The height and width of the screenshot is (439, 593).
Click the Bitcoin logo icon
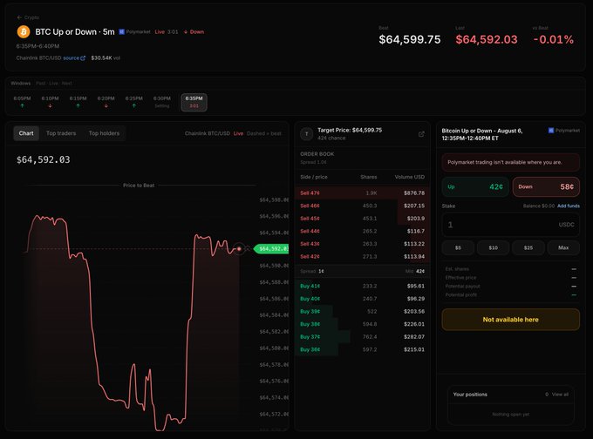point(24,31)
